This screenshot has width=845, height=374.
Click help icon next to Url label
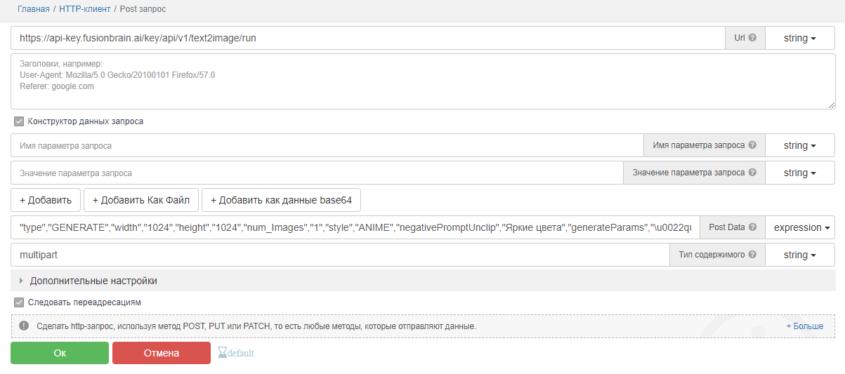[x=752, y=38]
